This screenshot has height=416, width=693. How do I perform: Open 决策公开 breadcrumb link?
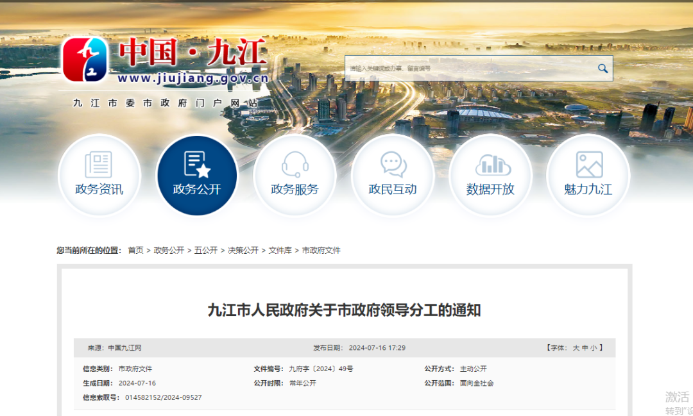pos(243,251)
